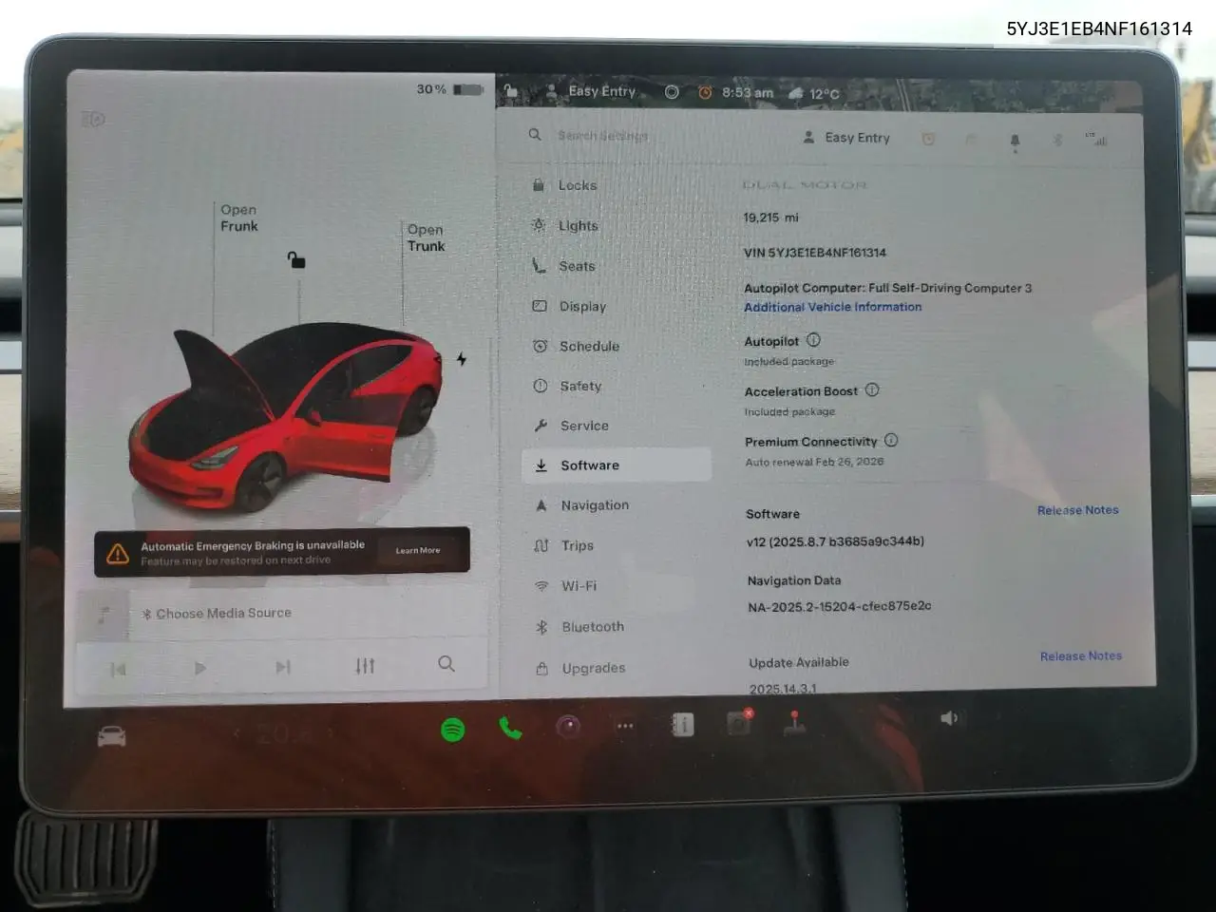
Task: Open the Phone app in the dock
Action: click(x=510, y=729)
